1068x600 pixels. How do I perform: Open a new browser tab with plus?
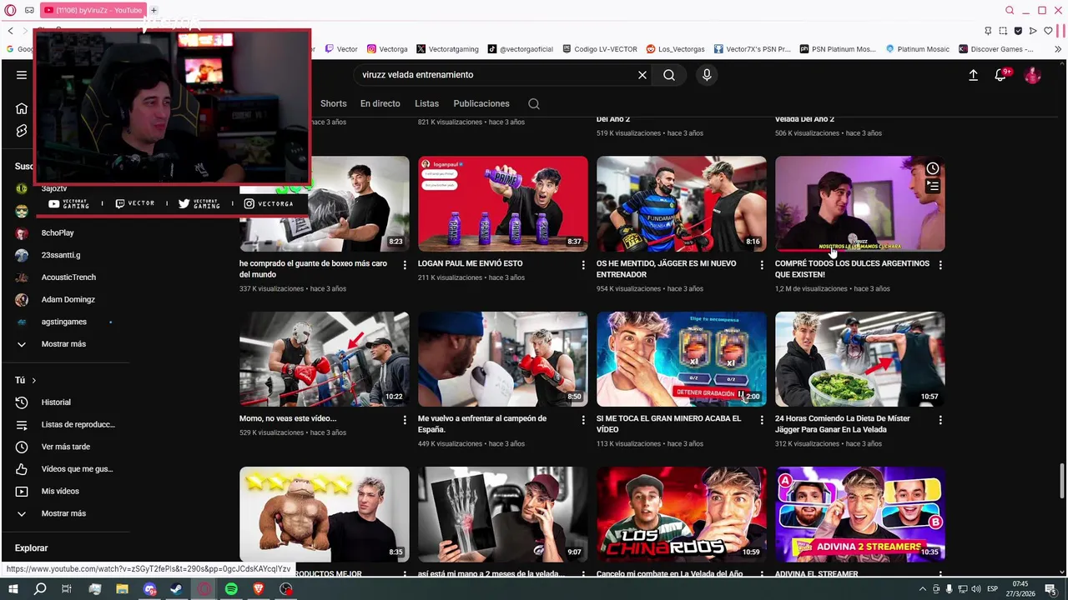[154, 10]
